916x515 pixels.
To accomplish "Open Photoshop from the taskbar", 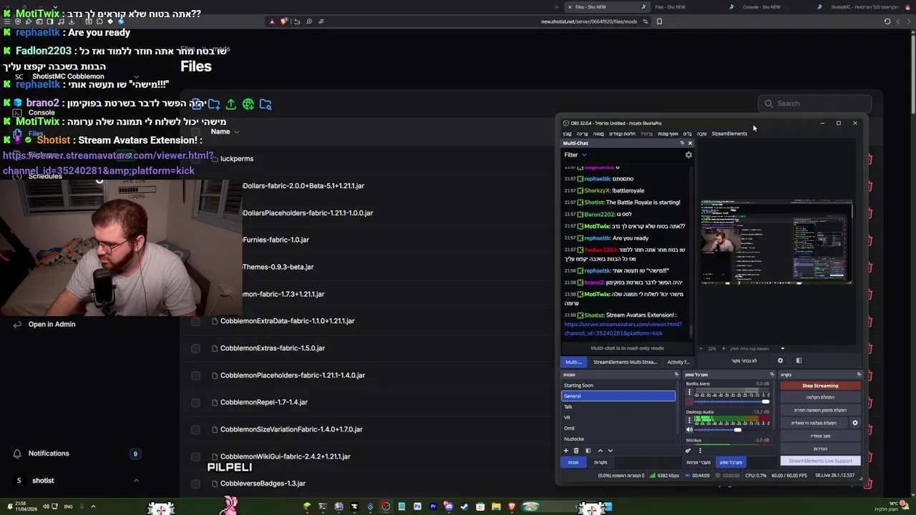I will 417,507.
